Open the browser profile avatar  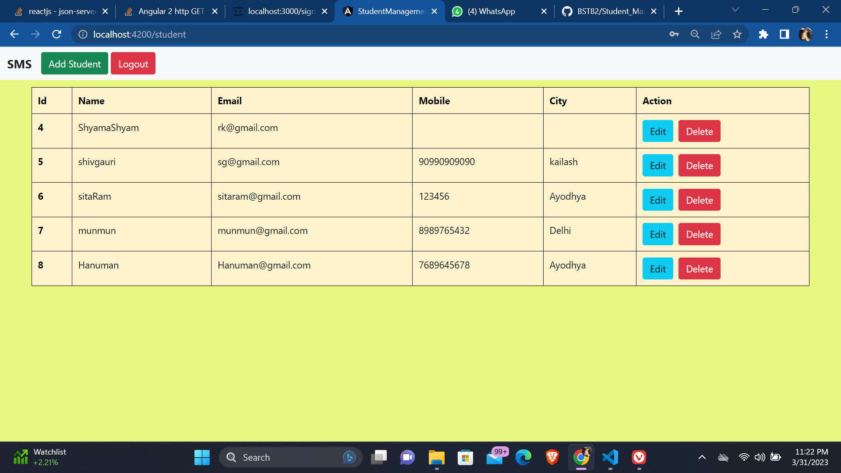click(x=806, y=34)
